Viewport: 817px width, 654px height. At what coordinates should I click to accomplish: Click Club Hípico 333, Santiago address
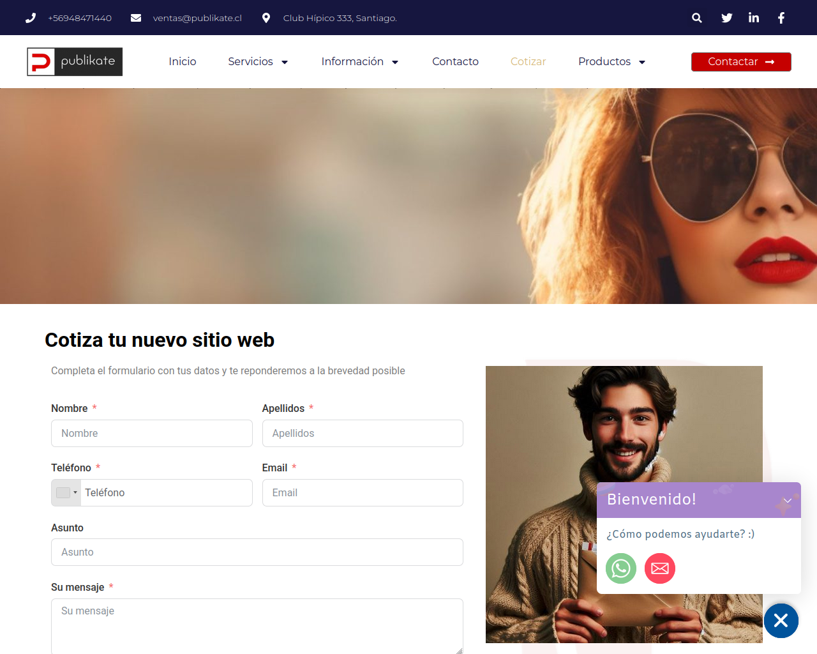click(340, 18)
